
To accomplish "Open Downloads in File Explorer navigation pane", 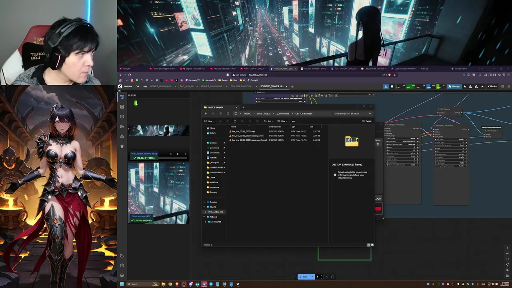I will [214, 148].
